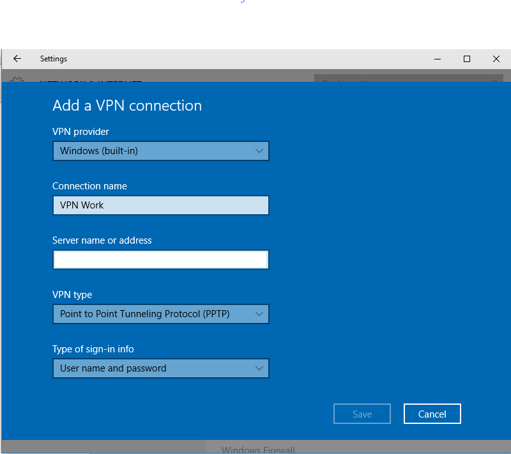This screenshot has width=511, height=454.
Task: Click the Windows Firewall link at bottom
Action: point(258,450)
